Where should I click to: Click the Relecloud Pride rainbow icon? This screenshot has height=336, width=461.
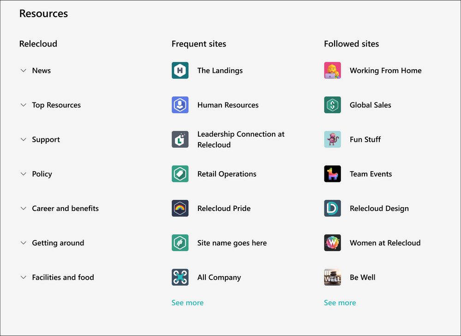coord(180,209)
